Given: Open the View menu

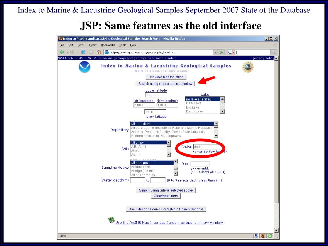Looking at the screenshot, I should [x=80, y=45].
